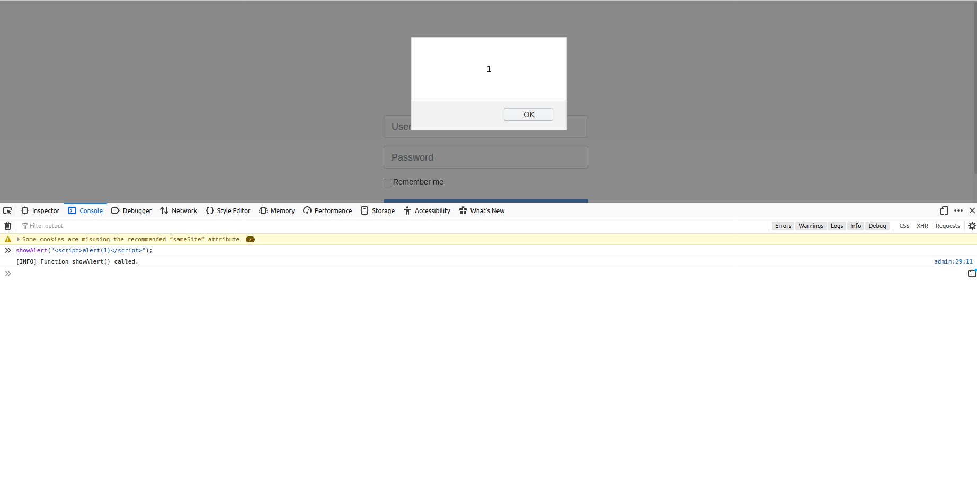Click OK in the alert dialog
This screenshot has width=977, height=500.
(528, 115)
